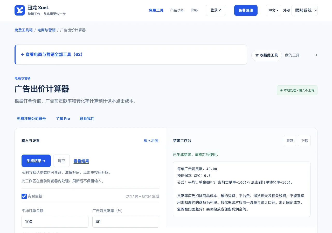The image size is (332, 233).
Task: Click the 复制 button in results
Action: click(x=290, y=141)
